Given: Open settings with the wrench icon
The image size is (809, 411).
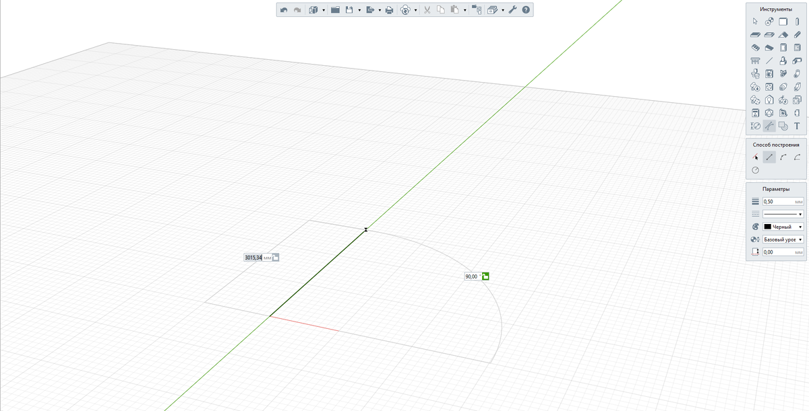Looking at the screenshot, I should point(512,10).
